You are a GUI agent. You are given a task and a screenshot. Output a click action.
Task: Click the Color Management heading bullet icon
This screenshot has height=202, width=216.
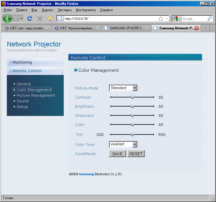[x=76, y=70]
